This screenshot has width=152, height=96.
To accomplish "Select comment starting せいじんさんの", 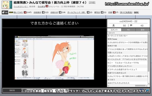I will (x=127, y=59).
